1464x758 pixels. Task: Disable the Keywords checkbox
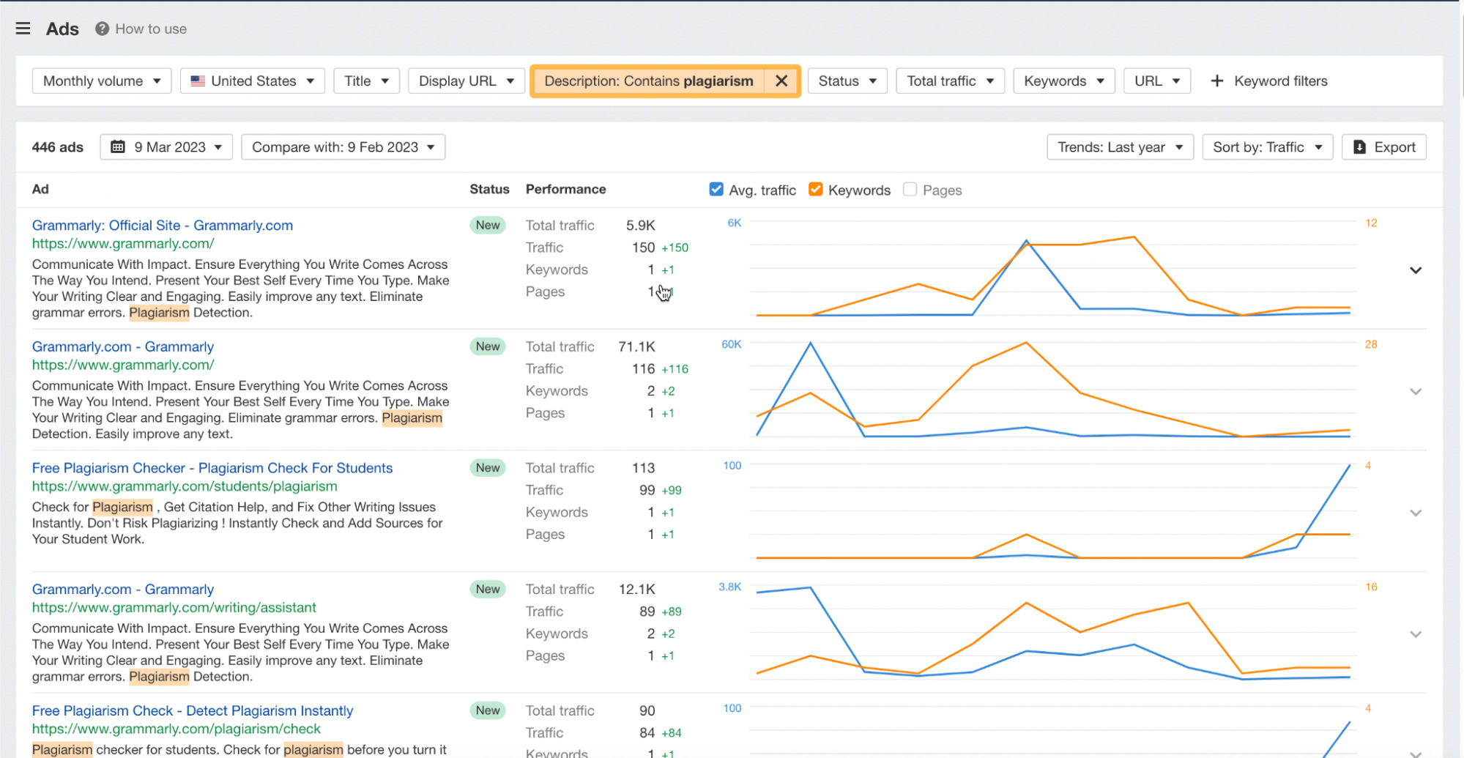815,189
